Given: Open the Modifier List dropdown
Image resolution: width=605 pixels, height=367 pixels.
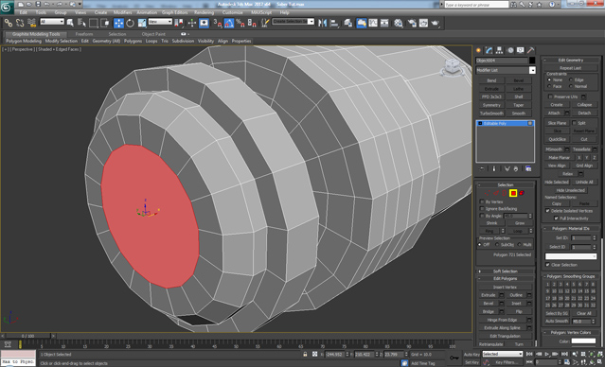Looking at the screenshot, I should 532,70.
